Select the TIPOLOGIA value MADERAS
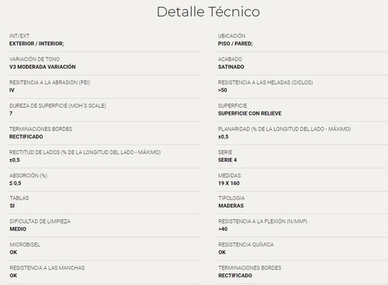This screenshot has width=388, height=285. click(231, 206)
